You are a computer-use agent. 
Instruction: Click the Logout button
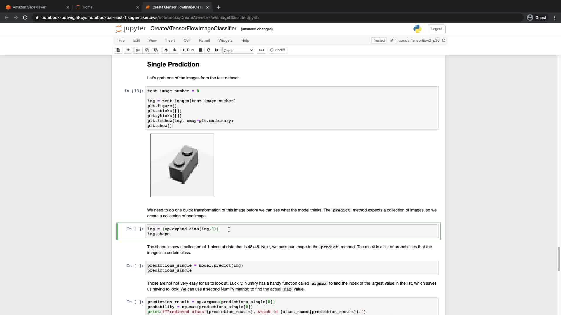pos(437,29)
